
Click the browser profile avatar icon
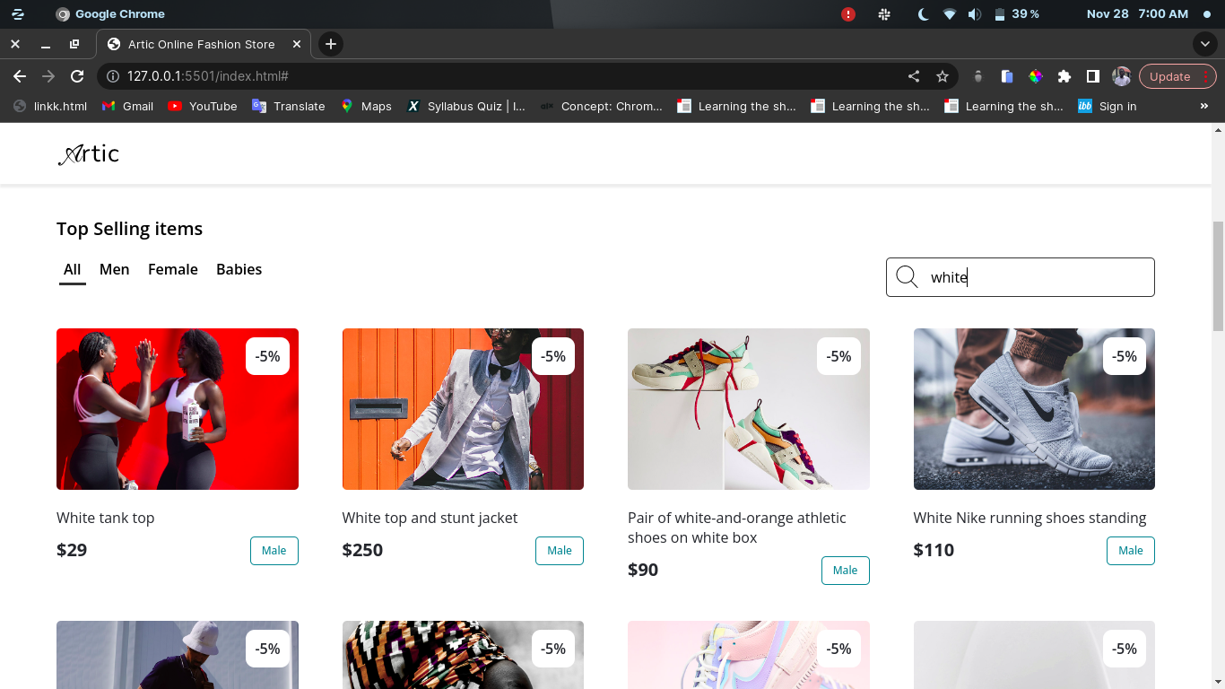1121,76
